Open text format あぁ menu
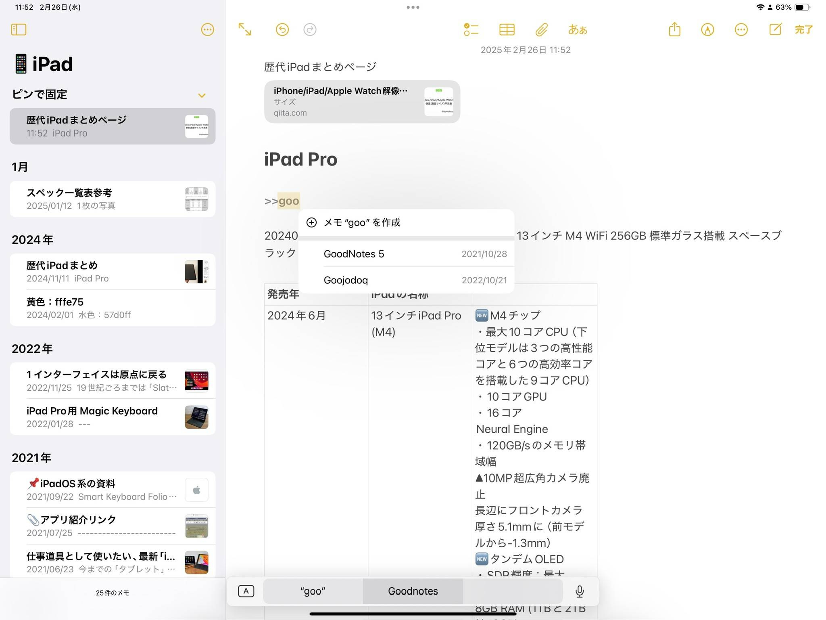 pyautogui.click(x=578, y=29)
